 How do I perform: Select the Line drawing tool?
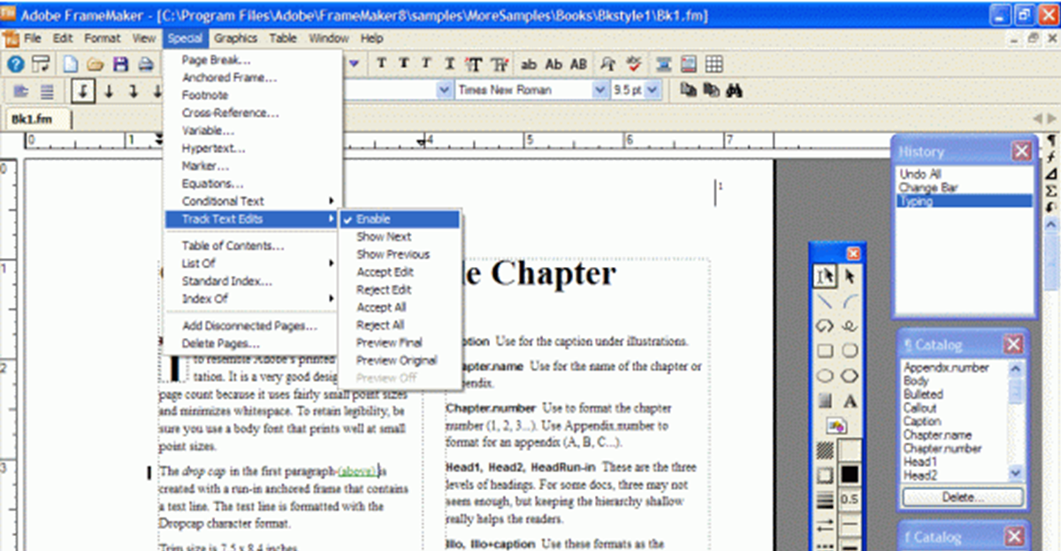[x=824, y=302]
